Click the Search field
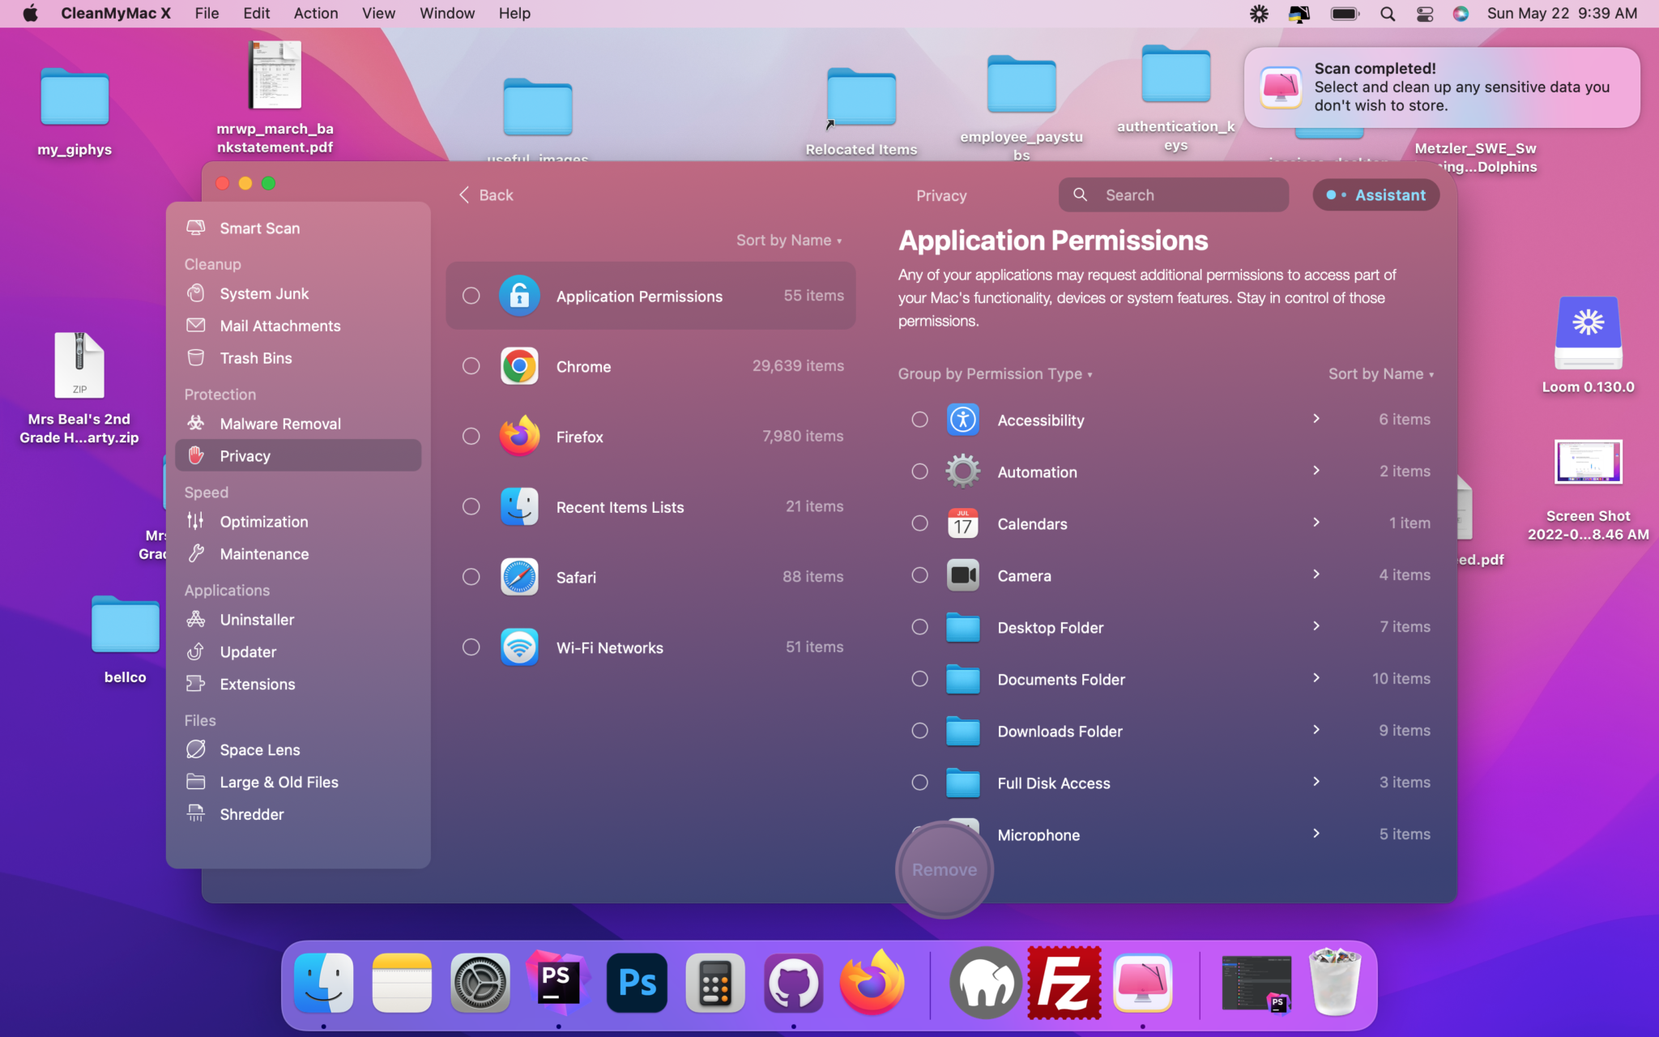 (x=1173, y=195)
